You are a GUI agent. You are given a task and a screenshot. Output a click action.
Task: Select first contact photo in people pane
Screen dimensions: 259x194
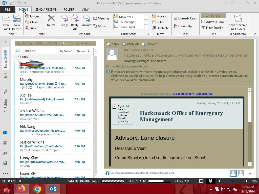pyautogui.click(x=233, y=173)
